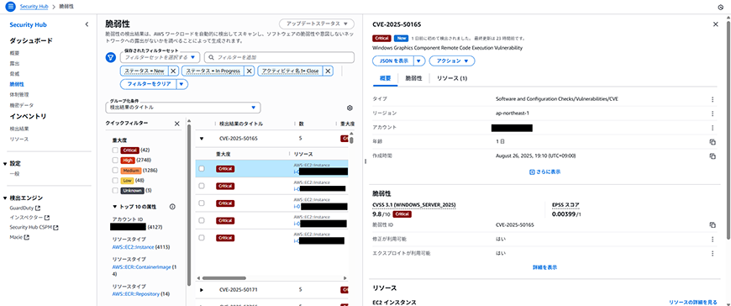The image size is (731, 306).
Task: Open GuardDuty external link
Action: point(24,208)
